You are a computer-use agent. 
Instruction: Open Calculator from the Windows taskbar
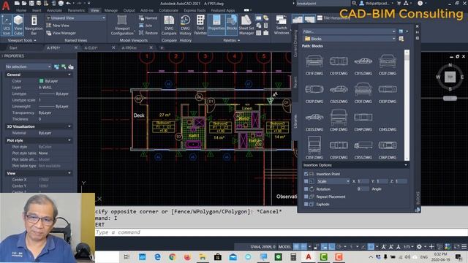(293, 256)
